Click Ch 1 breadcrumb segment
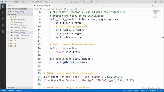 pos(36,9)
